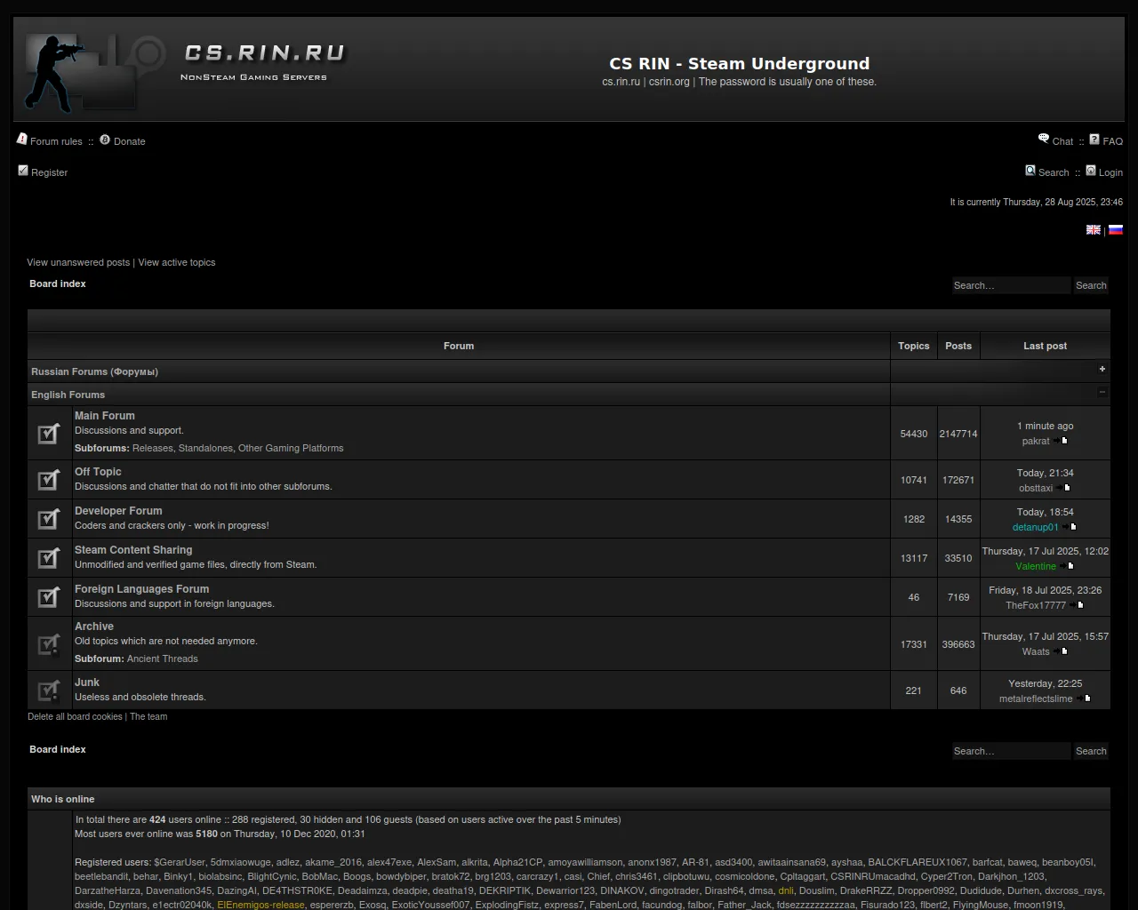1138x910 pixels.
Task: View latest post icon next to TheFox17777
Action: click(1077, 605)
